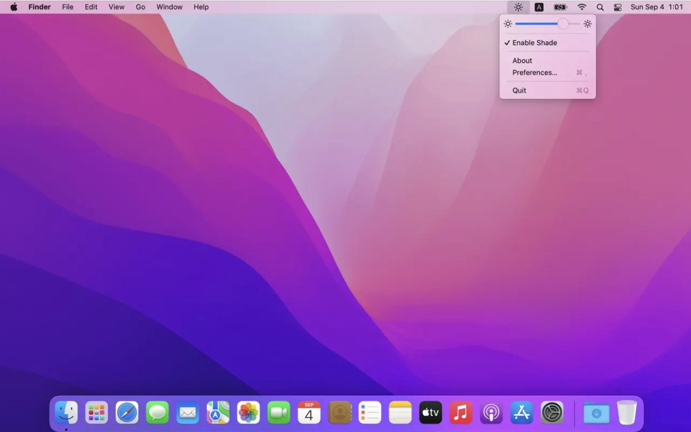The width and height of the screenshot is (691, 432).
Task: Click the date and time clock
Action: pos(657,7)
